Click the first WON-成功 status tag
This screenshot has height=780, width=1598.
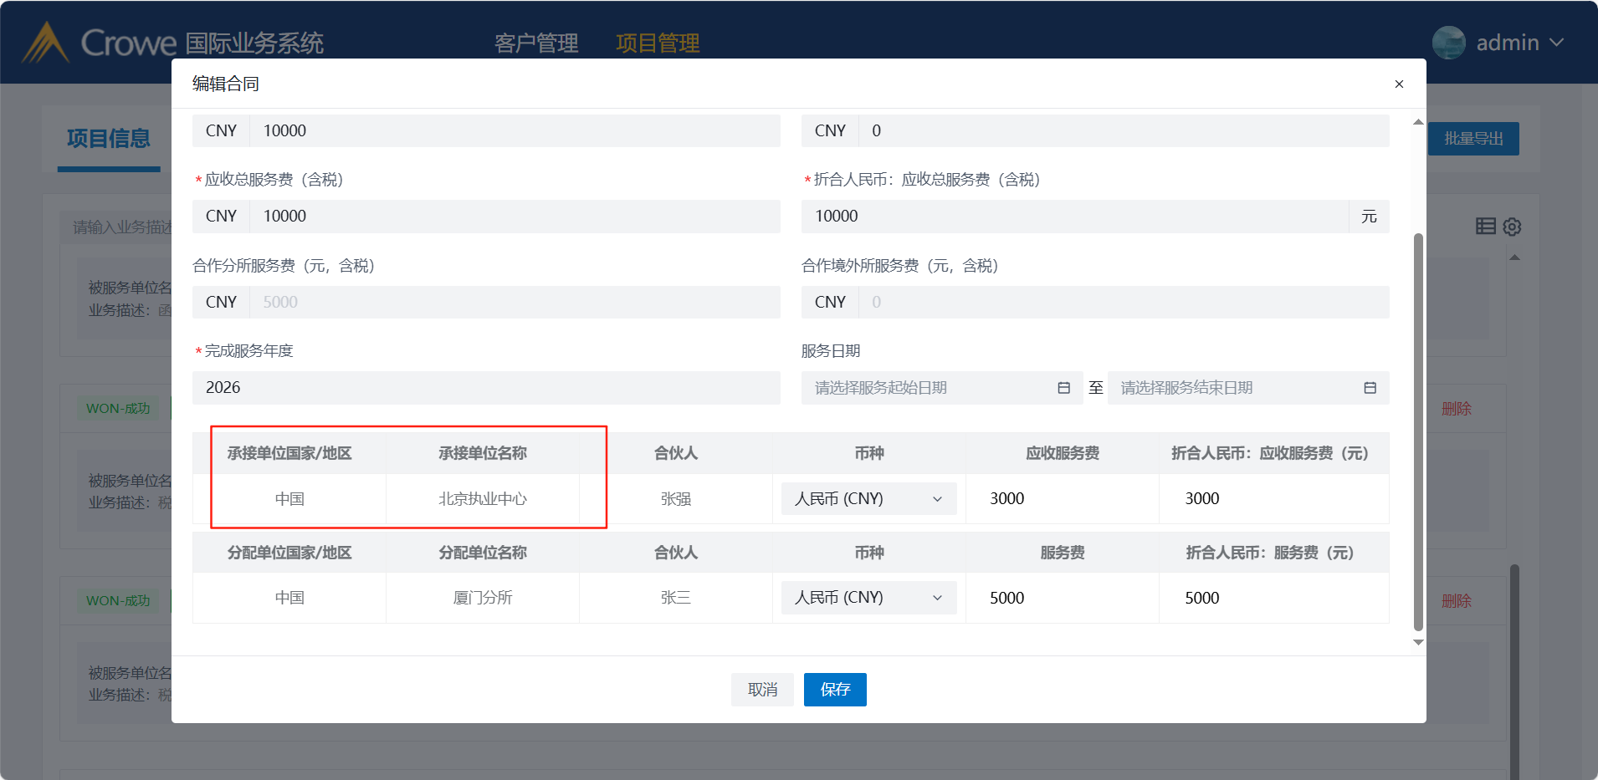coord(118,409)
